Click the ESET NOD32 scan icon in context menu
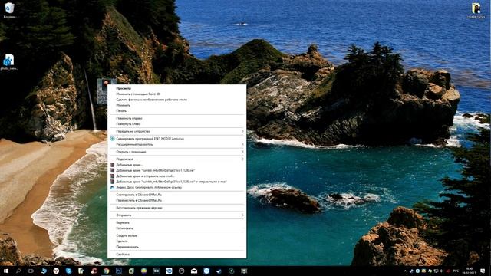 tap(113, 138)
